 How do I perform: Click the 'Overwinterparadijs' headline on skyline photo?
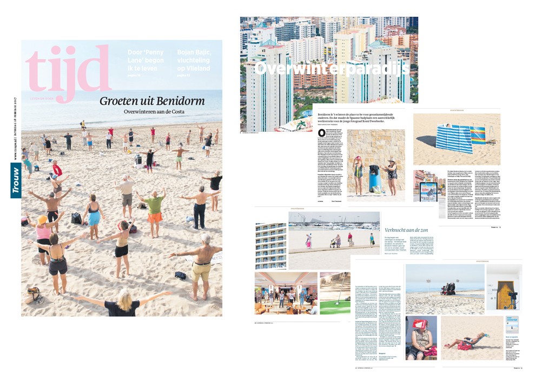point(331,69)
